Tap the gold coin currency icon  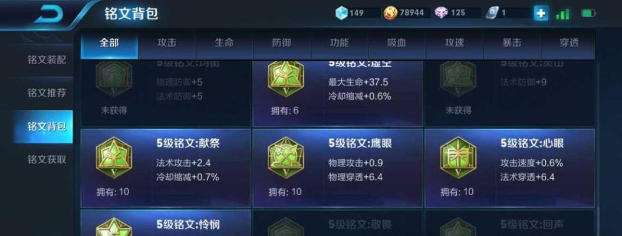pyautogui.click(x=390, y=13)
